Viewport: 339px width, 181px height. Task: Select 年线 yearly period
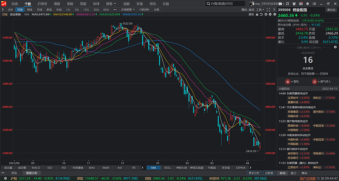click(x=59, y=10)
